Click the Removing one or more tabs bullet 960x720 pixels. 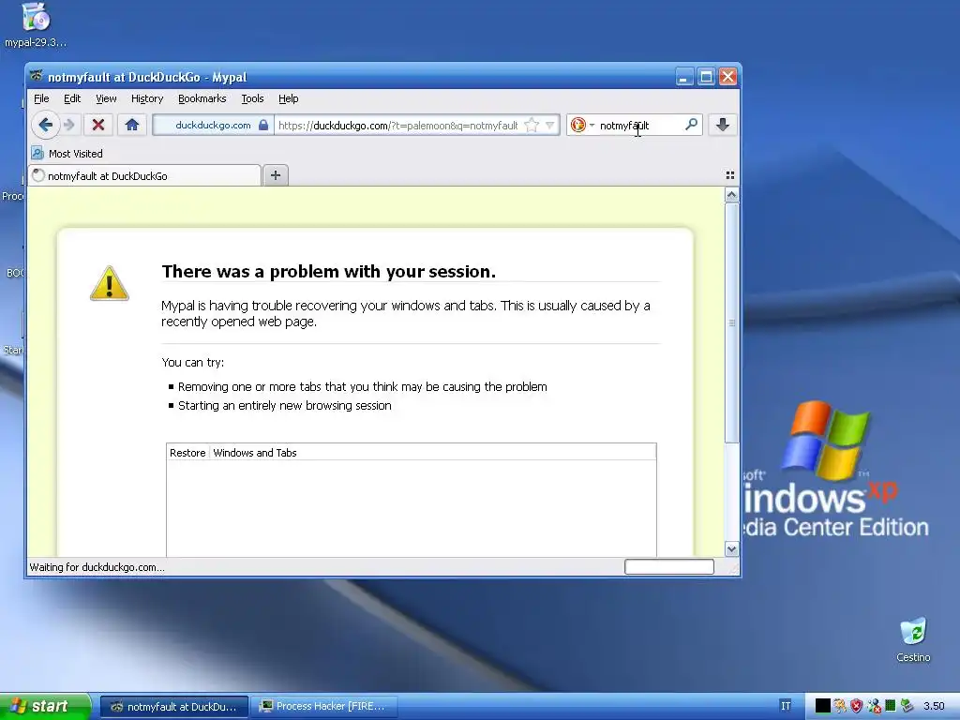point(363,387)
